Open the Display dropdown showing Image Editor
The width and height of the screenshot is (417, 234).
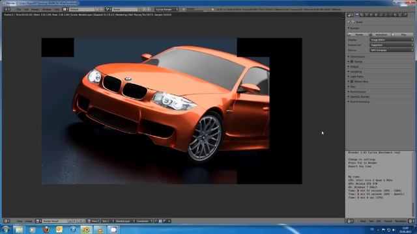click(391, 40)
